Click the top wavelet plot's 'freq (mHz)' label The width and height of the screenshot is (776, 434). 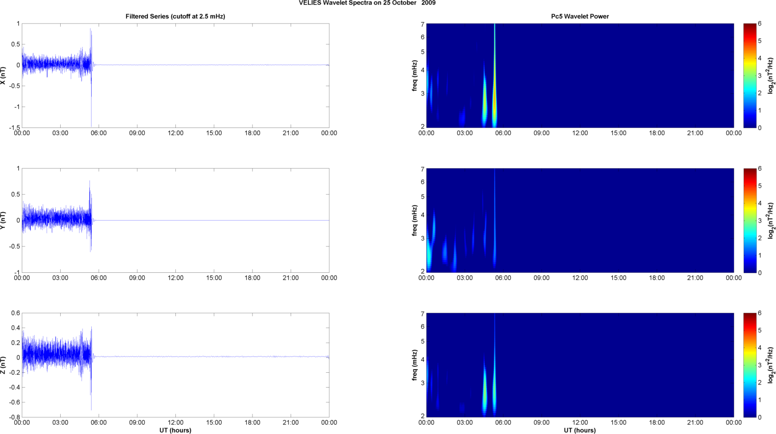click(415, 75)
